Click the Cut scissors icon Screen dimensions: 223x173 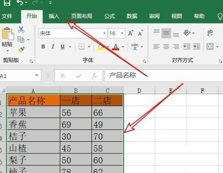[21, 29]
